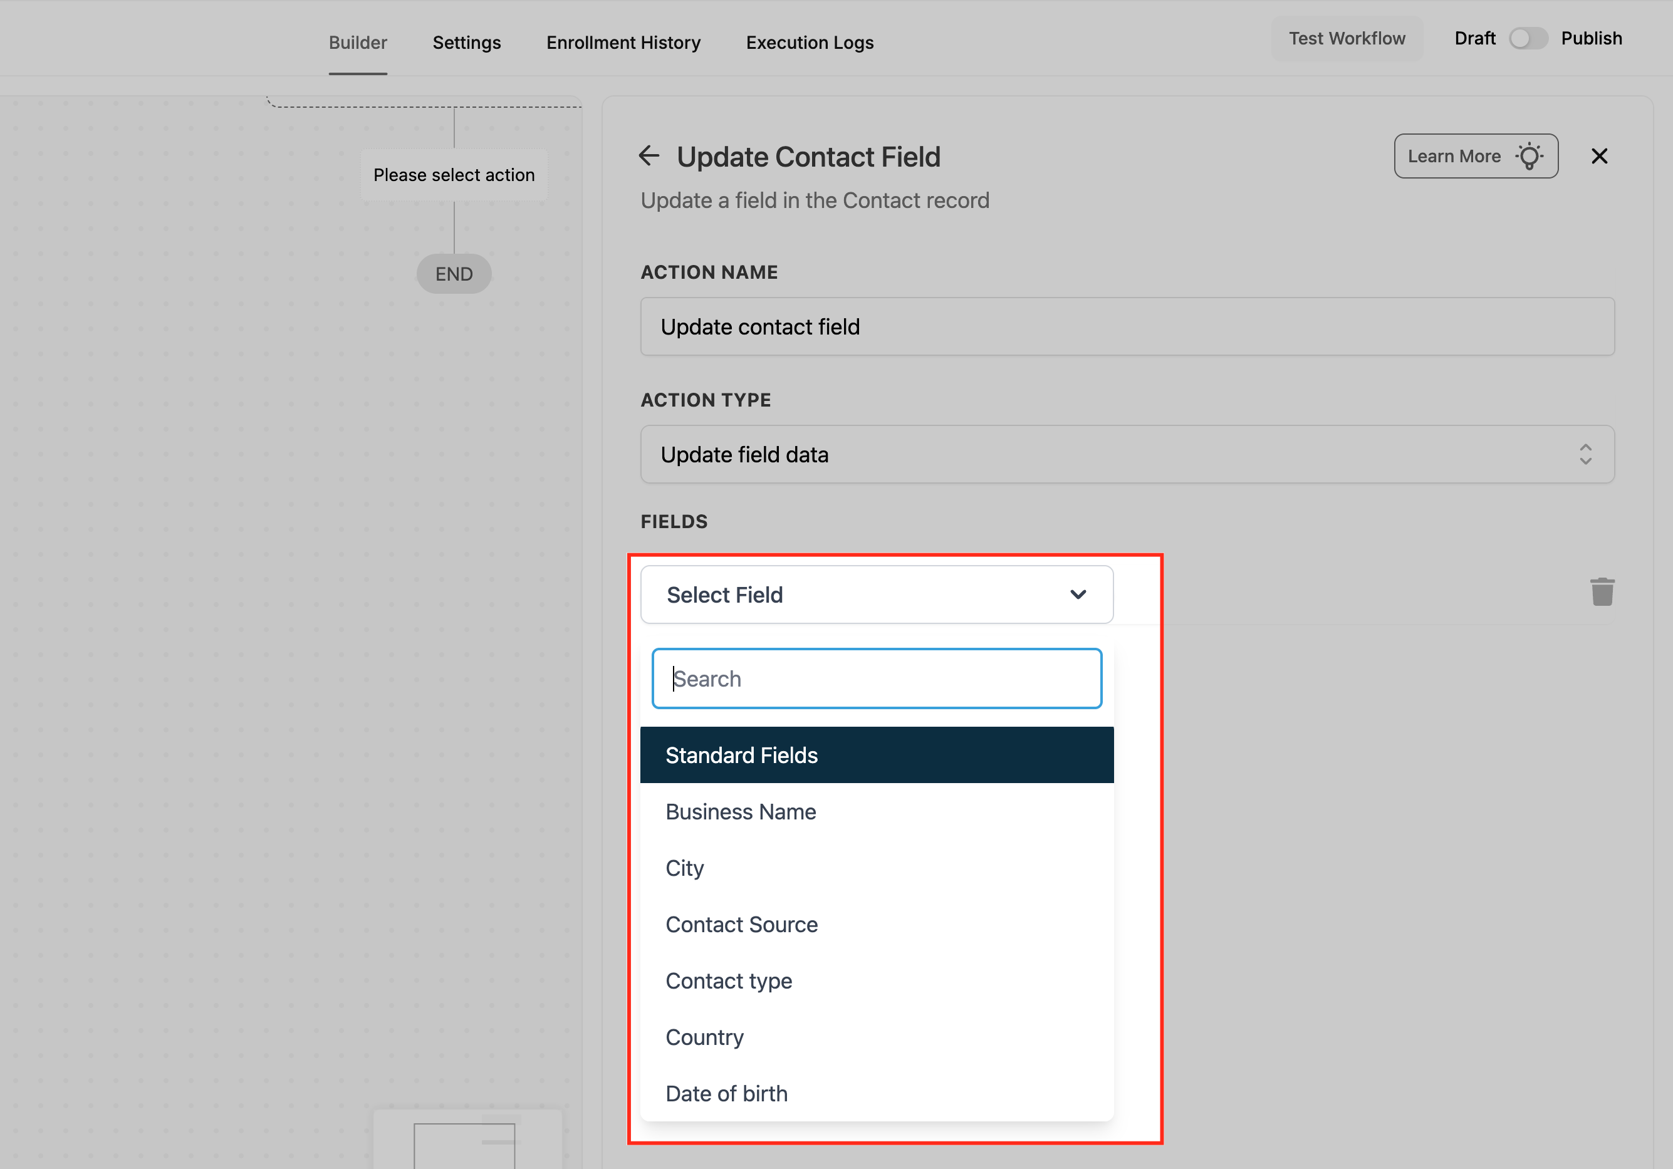Pick Contact Source in the dropdown list
This screenshot has width=1673, height=1169.
pos(741,924)
